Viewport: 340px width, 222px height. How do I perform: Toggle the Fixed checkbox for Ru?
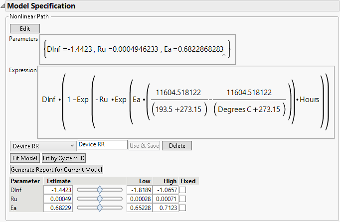pos(183,199)
